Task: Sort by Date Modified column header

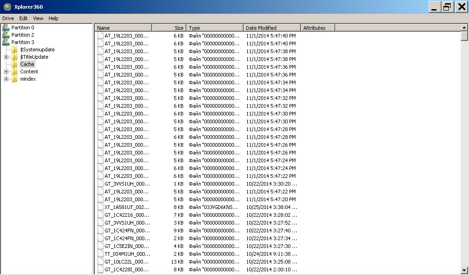Action: pos(272,28)
